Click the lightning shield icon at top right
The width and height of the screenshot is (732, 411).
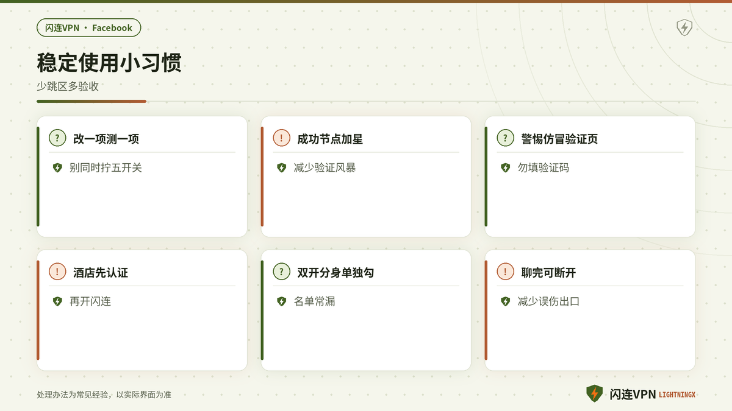tap(684, 27)
